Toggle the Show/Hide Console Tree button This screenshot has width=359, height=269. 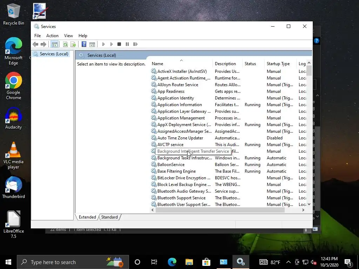(x=54, y=44)
